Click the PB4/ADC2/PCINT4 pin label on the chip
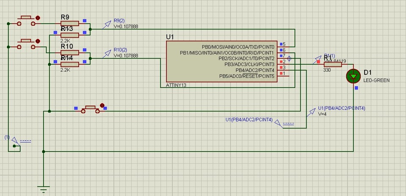The width and height of the screenshot is (406, 196). point(255,71)
